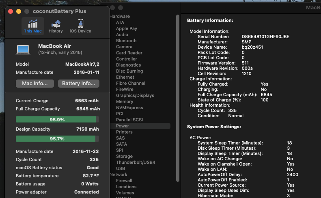Select PCI in the sidebar
The width and height of the screenshot is (321, 198).
point(120,114)
